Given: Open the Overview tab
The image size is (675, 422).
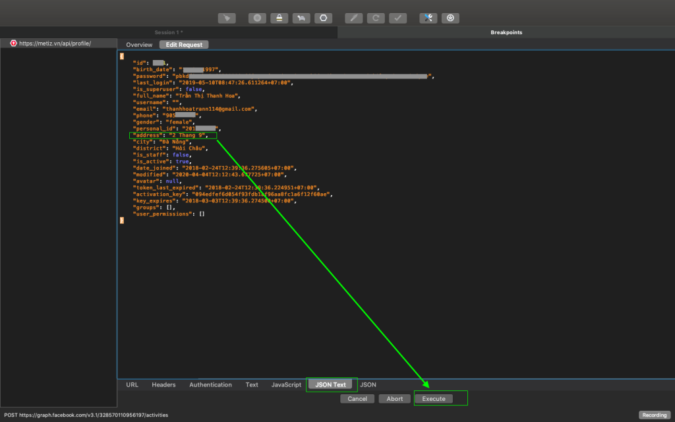Looking at the screenshot, I should coord(139,45).
